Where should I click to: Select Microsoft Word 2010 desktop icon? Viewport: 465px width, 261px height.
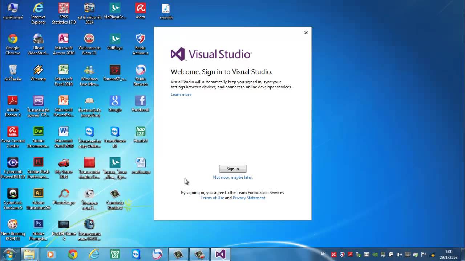(x=64, y=137)
